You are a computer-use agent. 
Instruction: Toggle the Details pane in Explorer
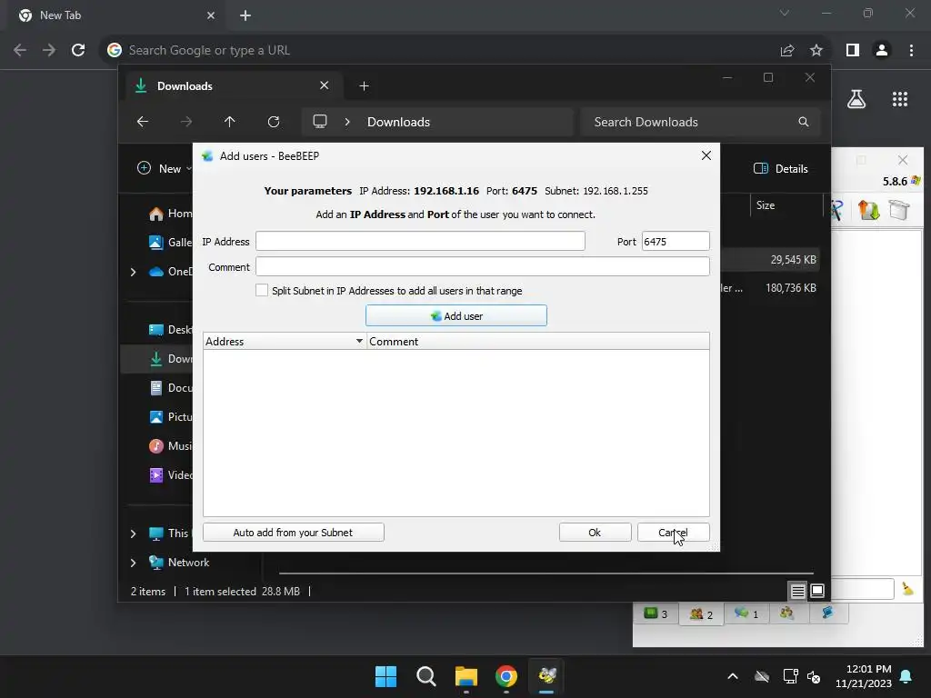pos(781,168)
